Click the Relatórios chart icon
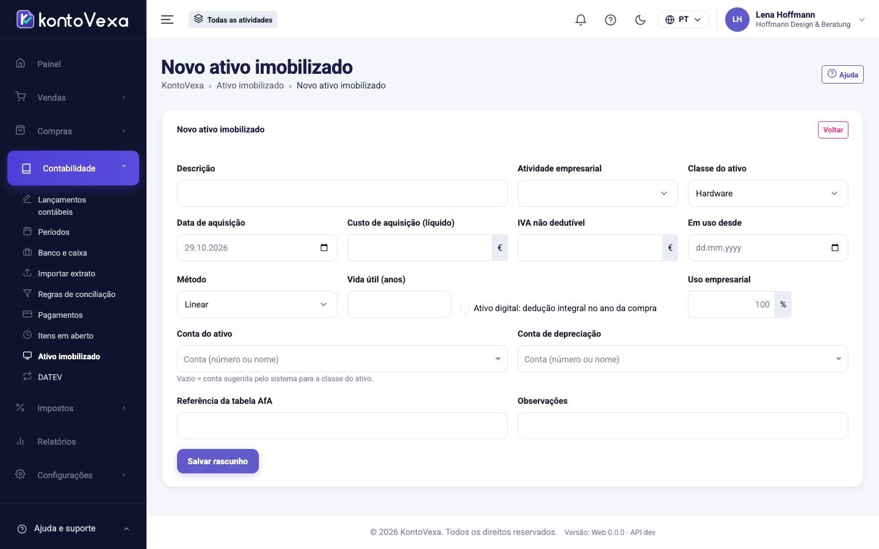Viewport: 879px width, 549px height. coord(20,440)
